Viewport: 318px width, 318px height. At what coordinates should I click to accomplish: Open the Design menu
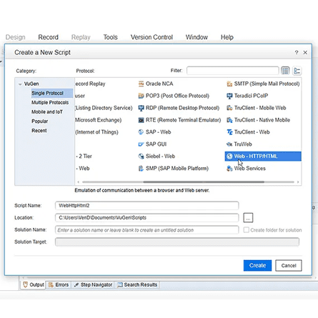[15, 37]
